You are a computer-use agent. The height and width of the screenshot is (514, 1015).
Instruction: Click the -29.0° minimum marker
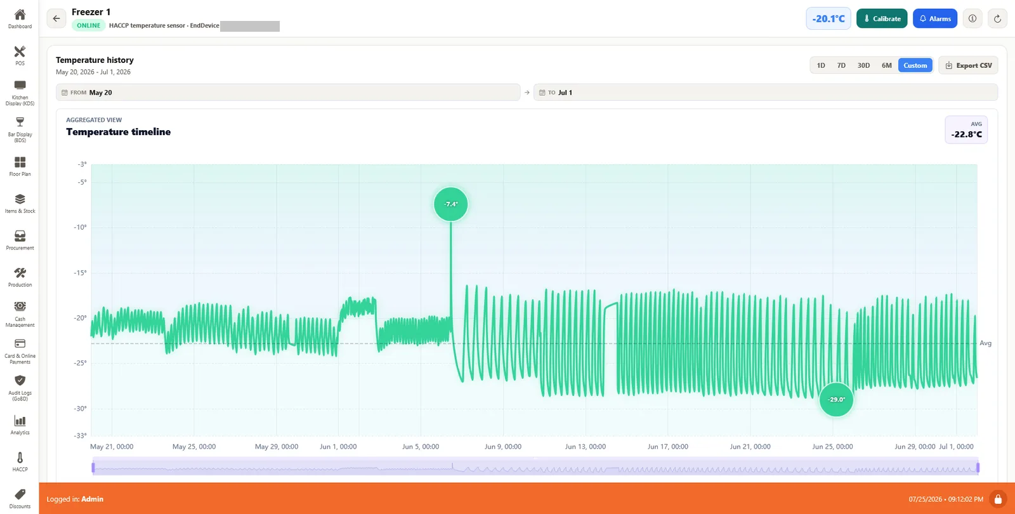(836, 400)
